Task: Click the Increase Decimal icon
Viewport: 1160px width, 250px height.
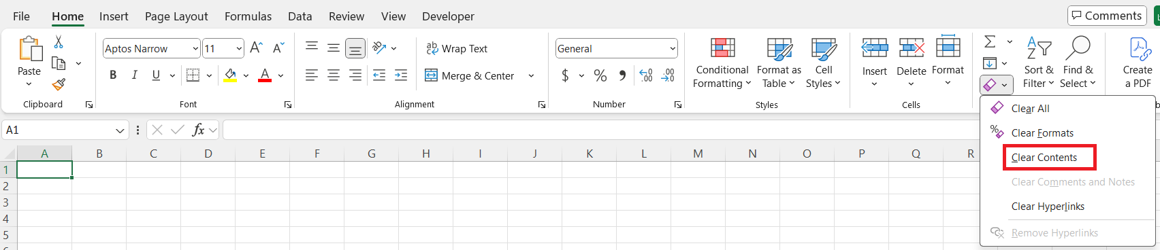Action: click(x=646, y=75)
